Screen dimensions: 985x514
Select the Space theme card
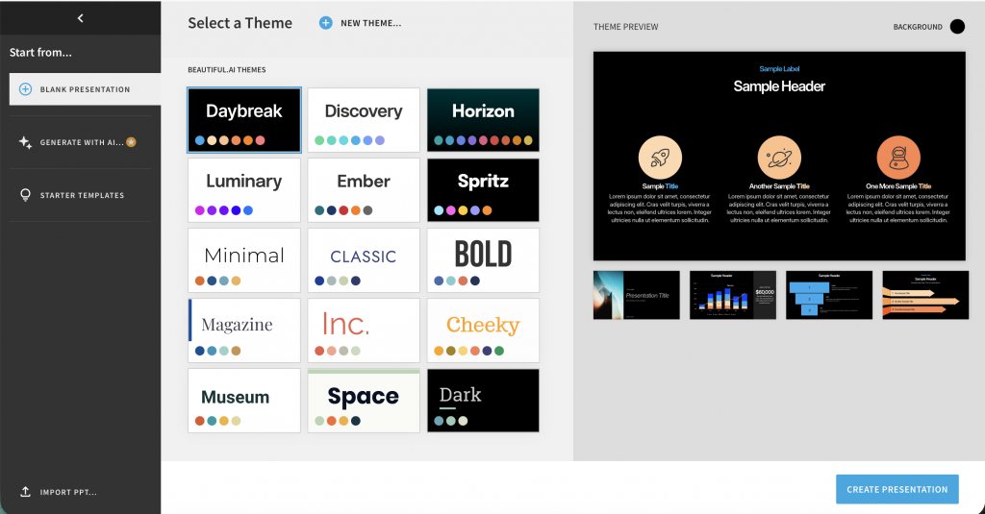coord(364,401)
